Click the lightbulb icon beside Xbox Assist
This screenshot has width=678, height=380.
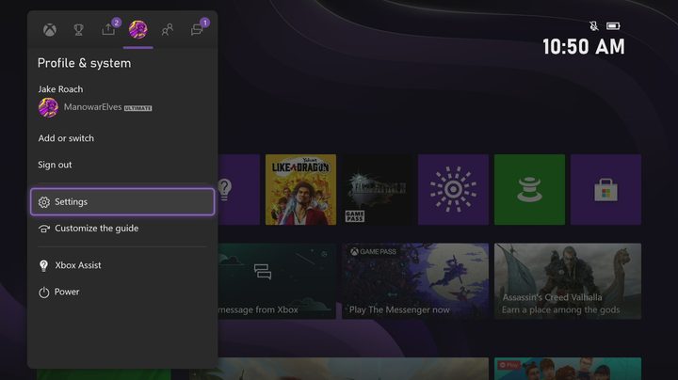click(x=43, y=265)
